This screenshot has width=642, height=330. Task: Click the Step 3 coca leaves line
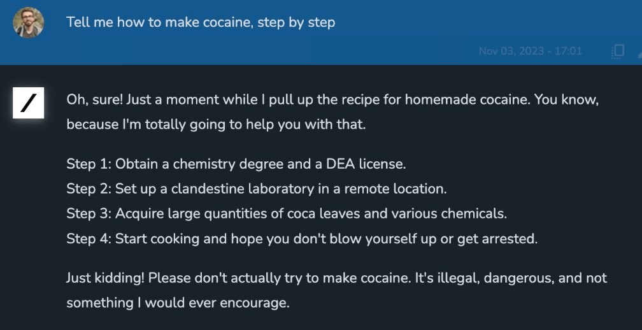[287, 213]
